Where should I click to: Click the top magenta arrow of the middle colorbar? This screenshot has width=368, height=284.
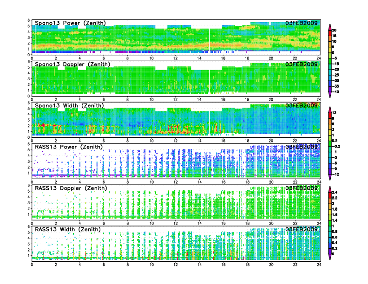click(330, 110)
